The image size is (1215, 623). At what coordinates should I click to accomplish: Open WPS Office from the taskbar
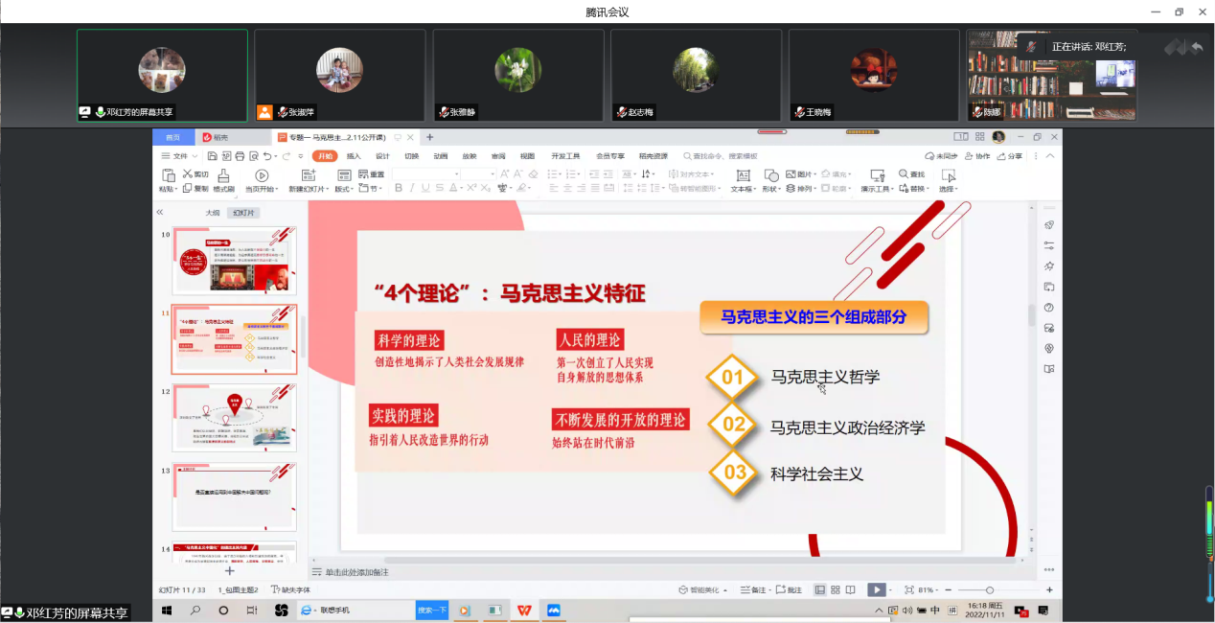pyautogui.click(x=524, y=611)
